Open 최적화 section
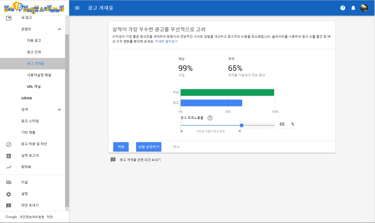The width and height of the screenshot is (375, 223). 26,167
